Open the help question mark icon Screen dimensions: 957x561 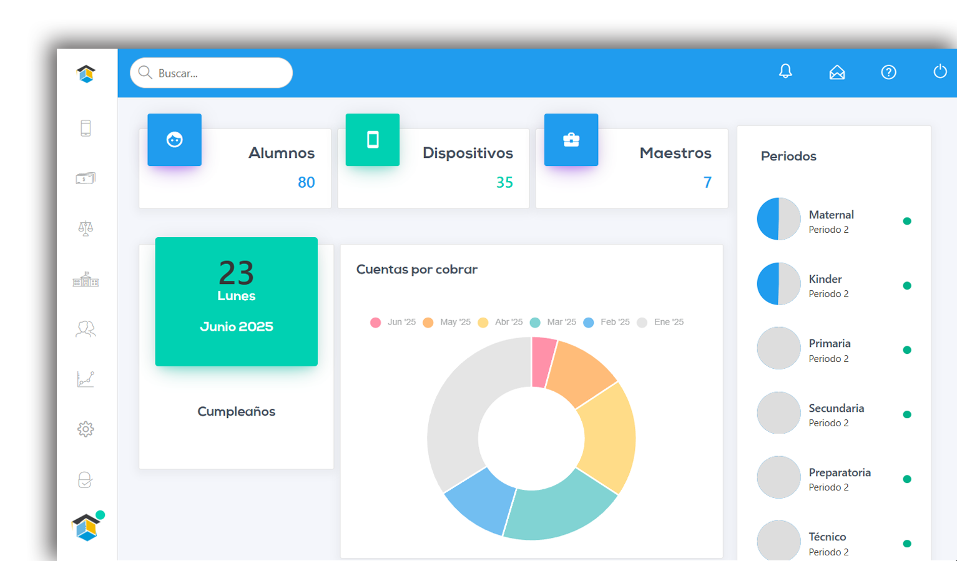[x=888, y=72]
